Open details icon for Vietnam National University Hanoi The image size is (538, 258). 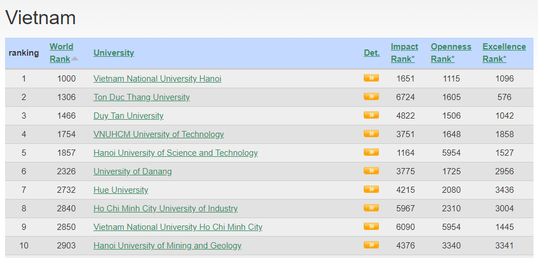[x=371, y=78]
